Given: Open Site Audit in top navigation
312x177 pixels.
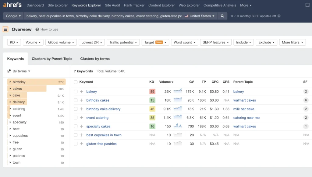Looking at the screenshot, I should (x=112, y=5).
